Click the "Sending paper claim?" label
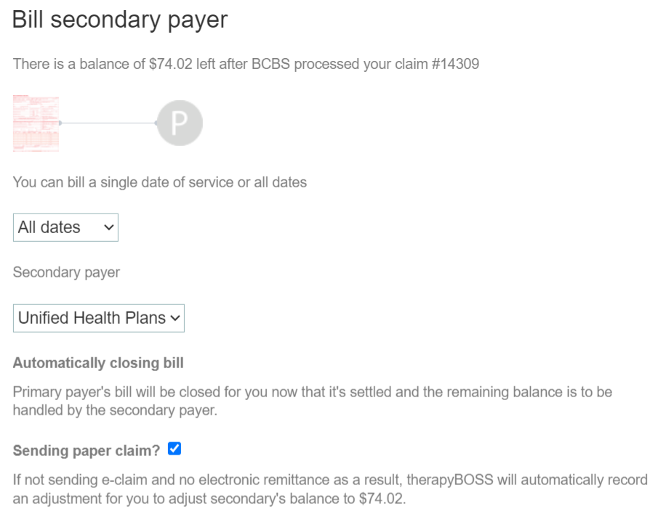Screen dimensions: 658x525 click(x=86, y=450)
